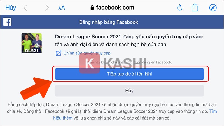The image size is (224, 126).
Task: Click the Đăng nhập bằng Facebook header
Action: (109, 22)
